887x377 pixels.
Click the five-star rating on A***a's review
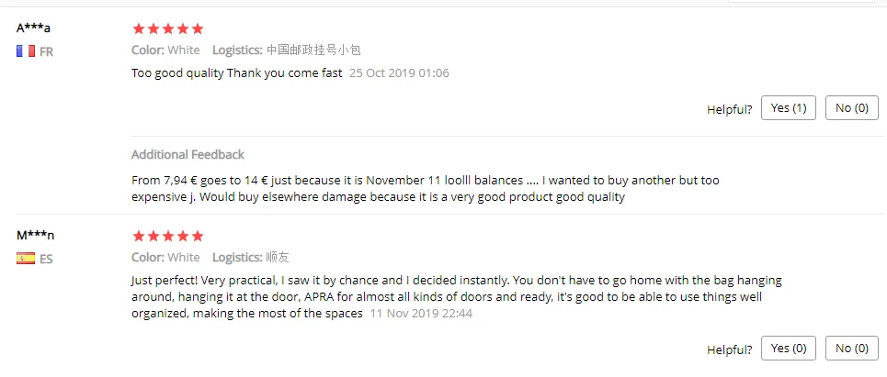click(x=167, y=28)
